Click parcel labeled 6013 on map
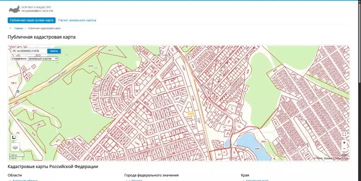361x181 pixels. (111, 51)
